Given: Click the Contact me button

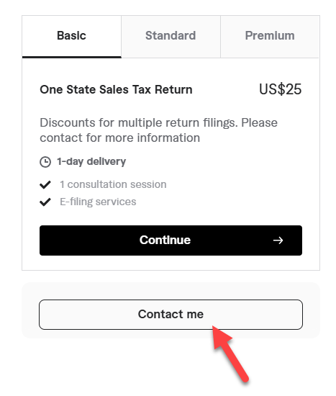Looking at the screenshot, I should pos(171,315).
